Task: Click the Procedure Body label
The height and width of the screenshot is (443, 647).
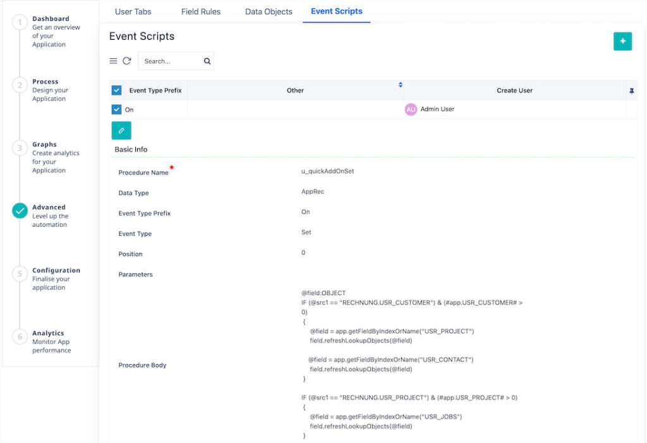Action: click(142, 365)
